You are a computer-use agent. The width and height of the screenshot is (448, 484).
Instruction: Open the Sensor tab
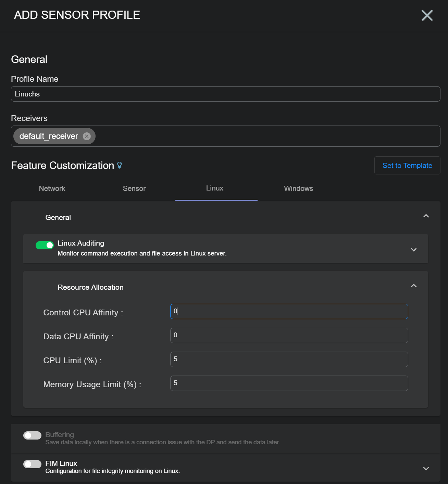134,188
